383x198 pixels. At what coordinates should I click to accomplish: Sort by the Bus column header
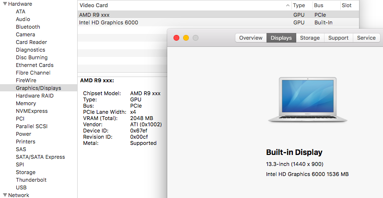click(326, 5)
